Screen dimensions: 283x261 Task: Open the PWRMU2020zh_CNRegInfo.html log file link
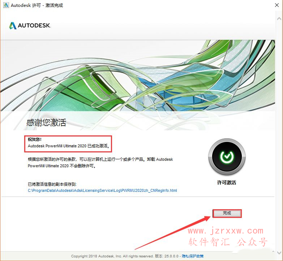click(102, 190)
